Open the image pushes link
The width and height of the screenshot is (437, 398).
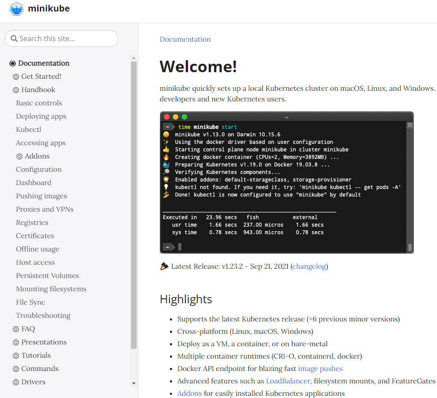pyautogui.click(x=320, y=369)
